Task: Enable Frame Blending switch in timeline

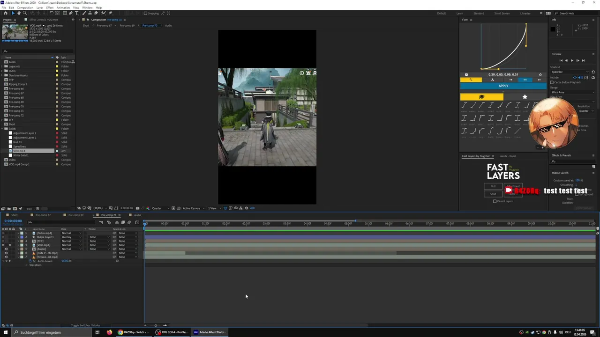Action: pyautogui.click(x=123, y=222)
